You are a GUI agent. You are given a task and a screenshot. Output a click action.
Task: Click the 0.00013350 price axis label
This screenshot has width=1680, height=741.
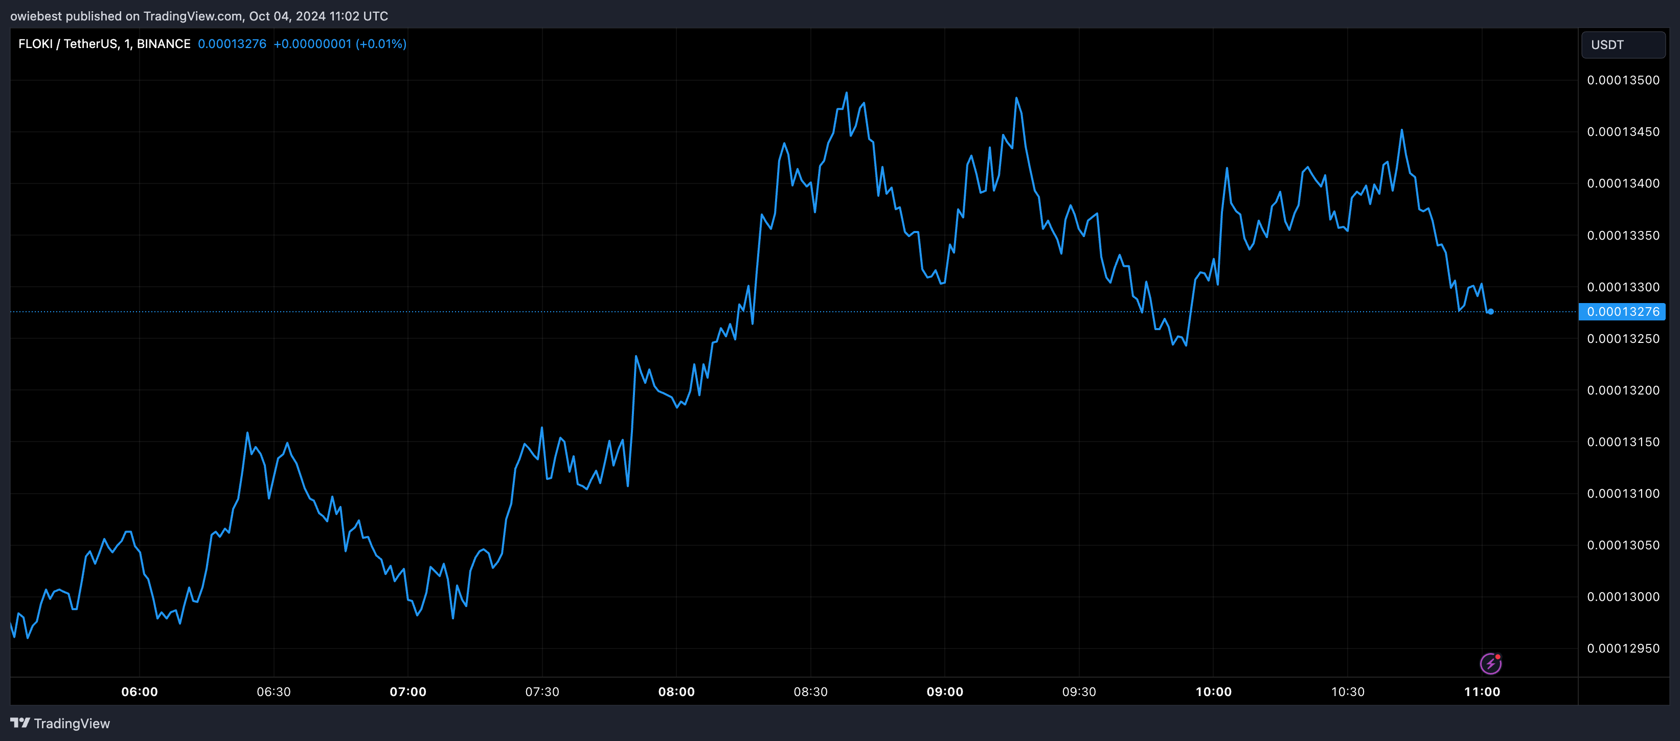[1623, 235]
